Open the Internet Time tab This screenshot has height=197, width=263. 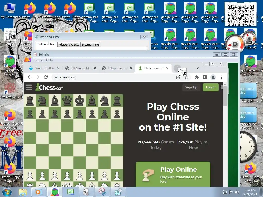tap(90, 45)
